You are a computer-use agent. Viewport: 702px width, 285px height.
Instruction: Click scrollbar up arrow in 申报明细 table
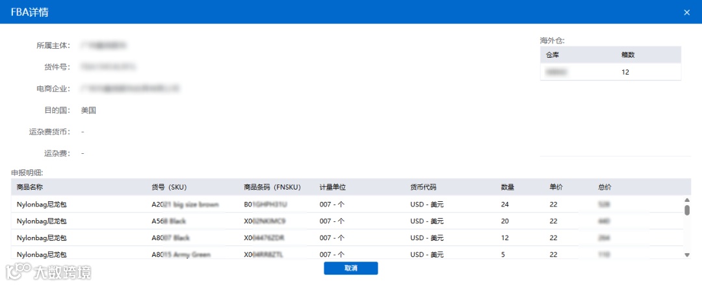tap(687, 200)
